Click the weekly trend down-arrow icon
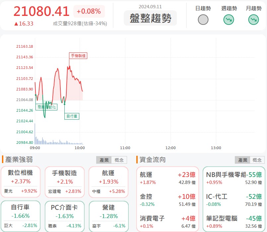 pyautogui.click(x=229, y=20)
